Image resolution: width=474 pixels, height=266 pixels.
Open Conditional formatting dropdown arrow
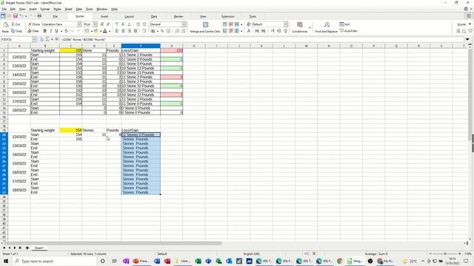(x=310, y=28)
